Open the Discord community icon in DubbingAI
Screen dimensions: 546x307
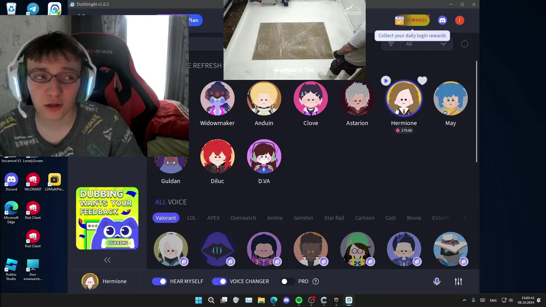442,20
